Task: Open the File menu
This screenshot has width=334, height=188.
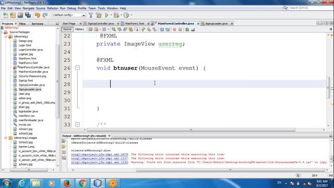Action: 3,8
